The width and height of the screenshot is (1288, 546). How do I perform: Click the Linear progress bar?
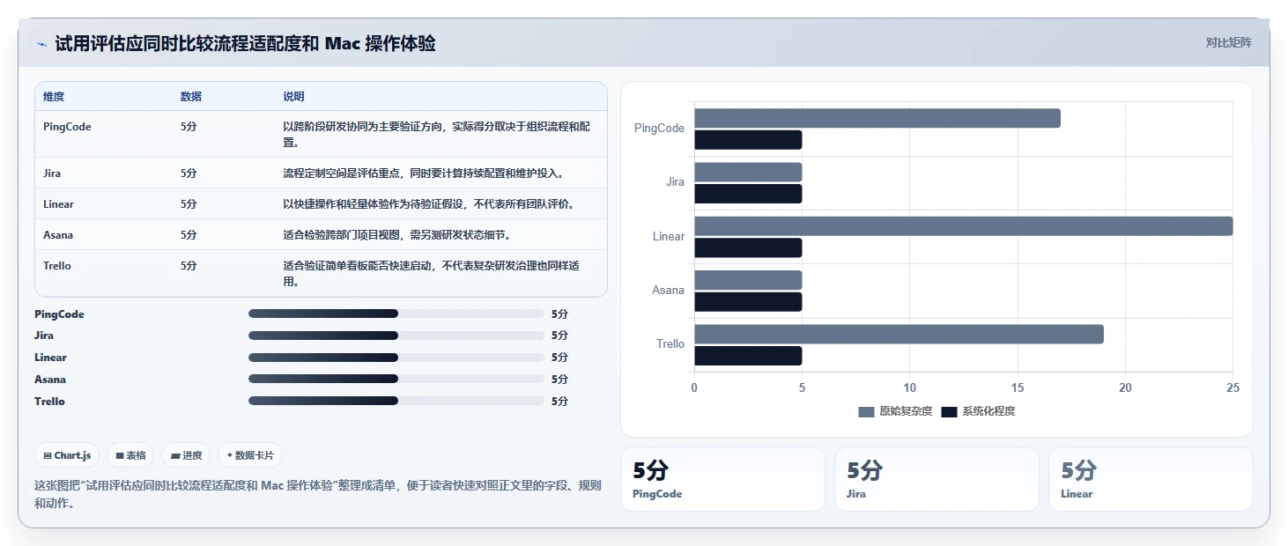[x=396, y=358]
